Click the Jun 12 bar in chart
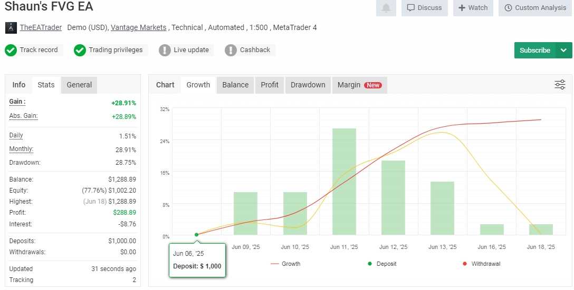The width and height of the screenshot is (574, 290). pos(393,197)
